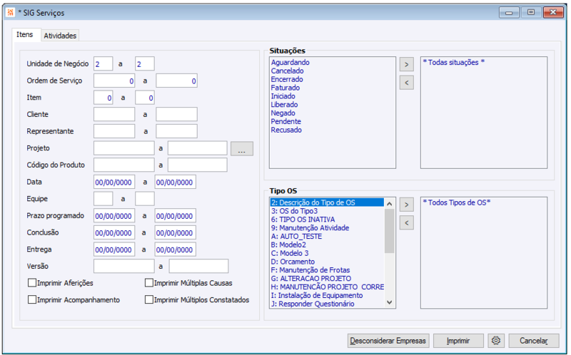Select 'I: Instalação de Equipamento' row
Image resolution: width=571 pixels, height=355 pixels.
tap(327, 295)
